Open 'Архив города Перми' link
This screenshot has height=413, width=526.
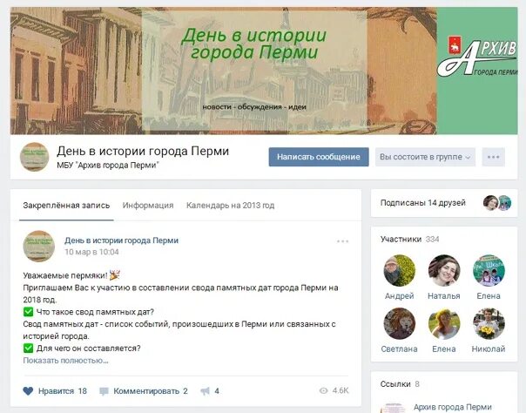click(x=453, y=407)
